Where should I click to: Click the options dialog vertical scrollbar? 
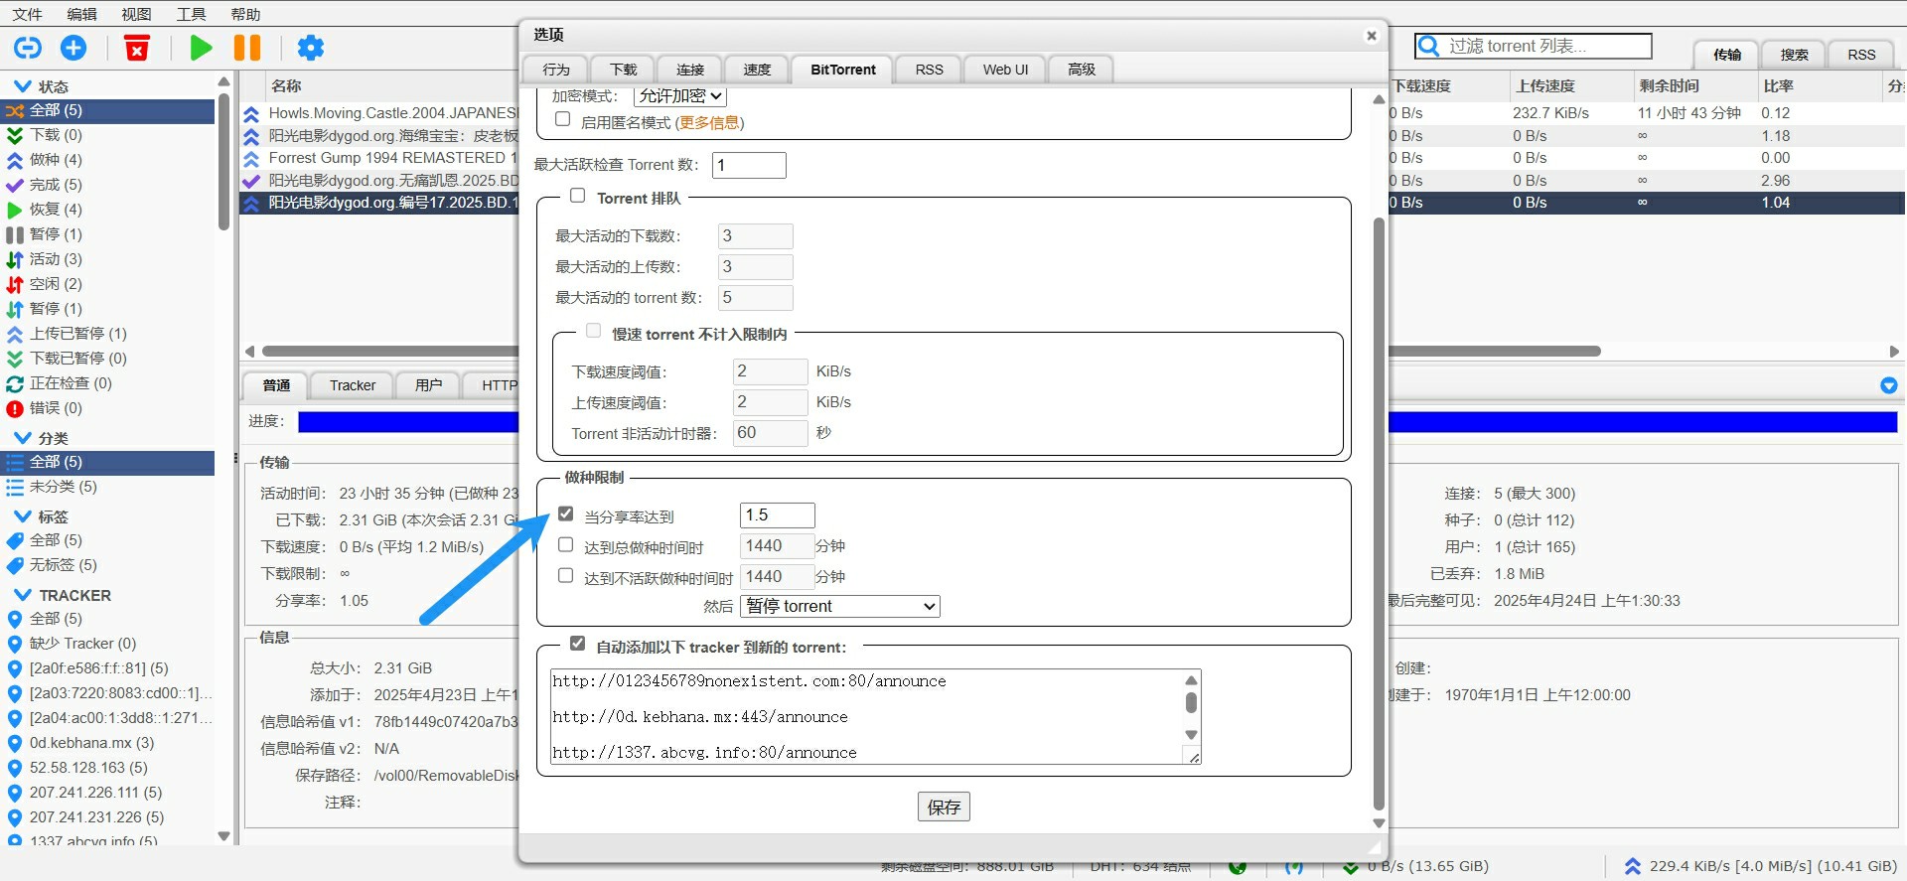[x=1379, y=497]
